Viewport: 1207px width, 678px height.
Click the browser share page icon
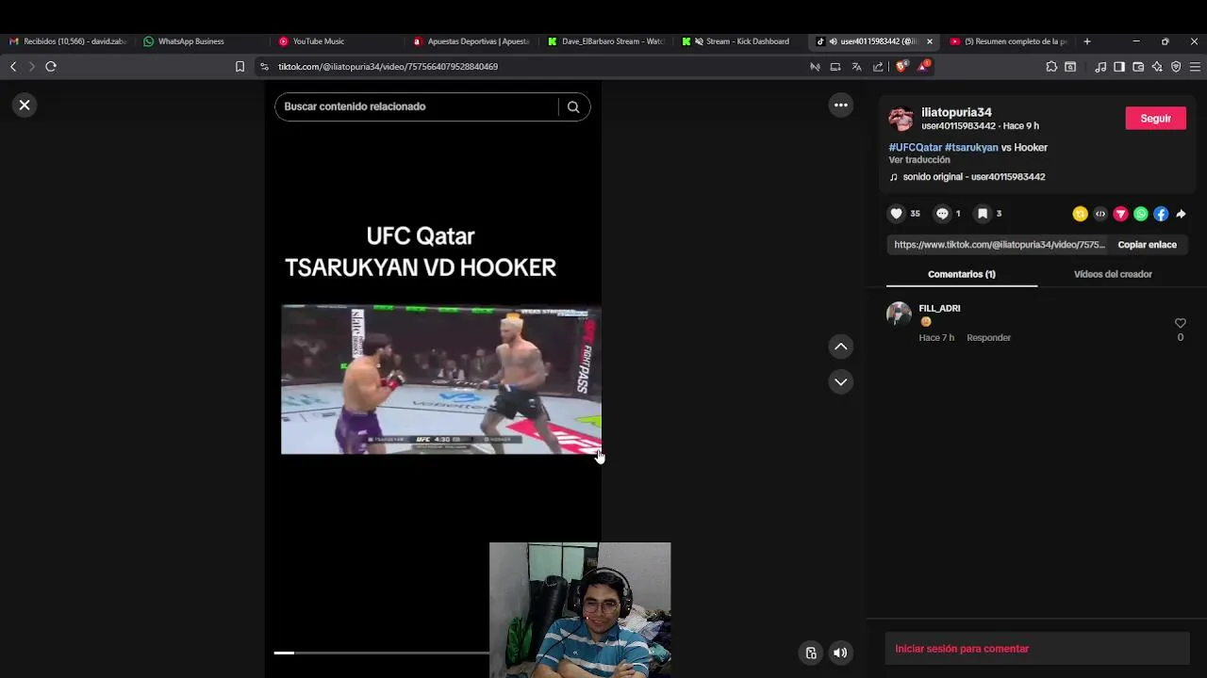(x=878, y=67)
